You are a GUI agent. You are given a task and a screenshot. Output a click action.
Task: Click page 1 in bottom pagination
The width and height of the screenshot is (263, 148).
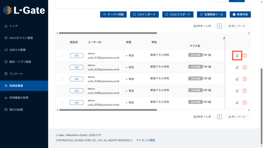(x=219, y=117)
